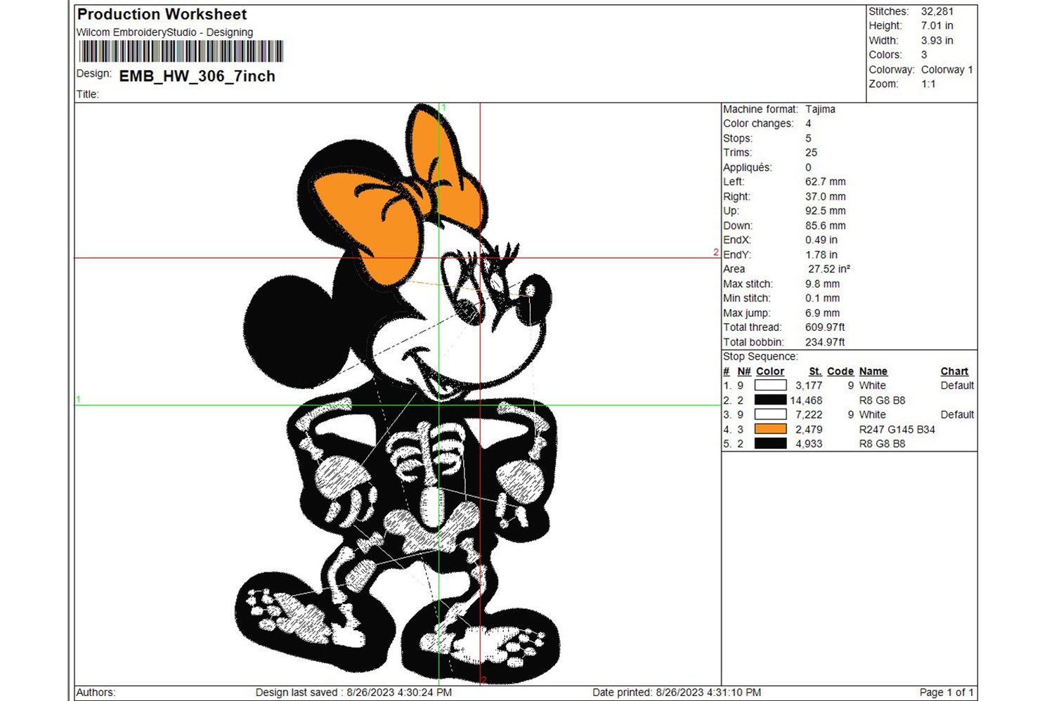
Task: Click the area value '27.52 in²'
Action: [x=829, y=269]
